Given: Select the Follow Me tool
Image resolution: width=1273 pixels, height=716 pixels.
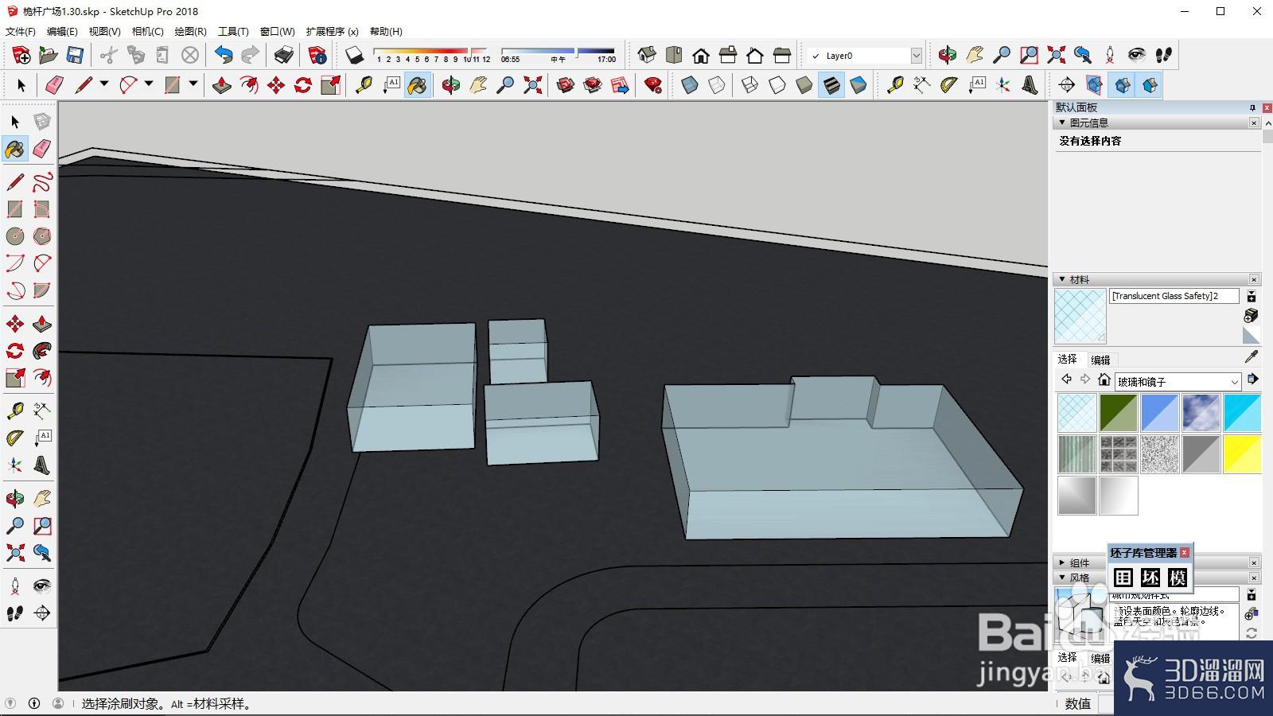Looking at the screenshot, I should click(x=42, y=351).
